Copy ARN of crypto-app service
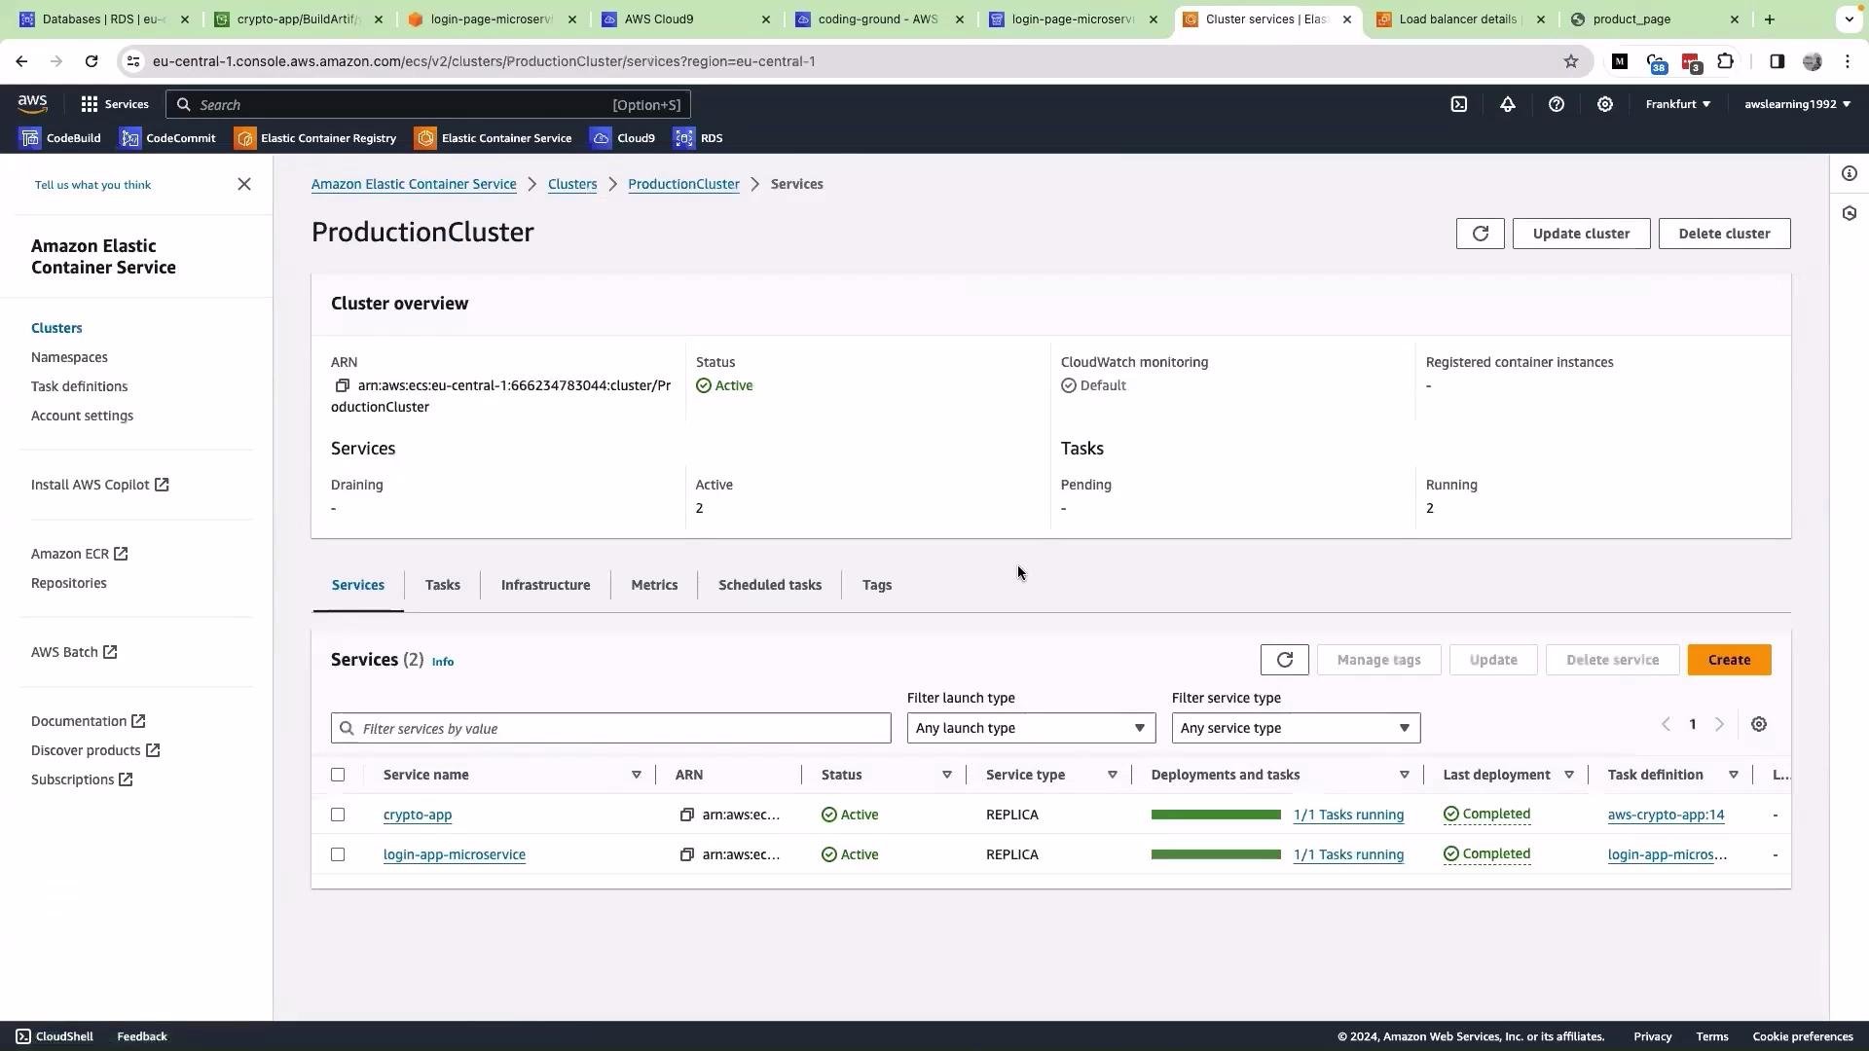 [x=686, y=815]
